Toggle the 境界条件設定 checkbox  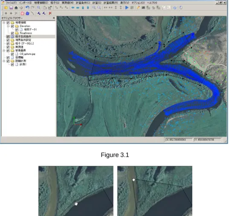8,40
